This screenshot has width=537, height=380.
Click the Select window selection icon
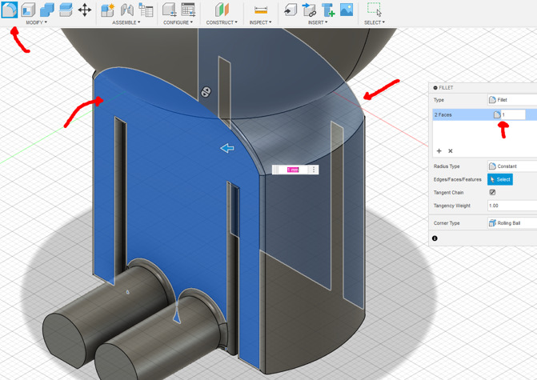tap(374, 10)
